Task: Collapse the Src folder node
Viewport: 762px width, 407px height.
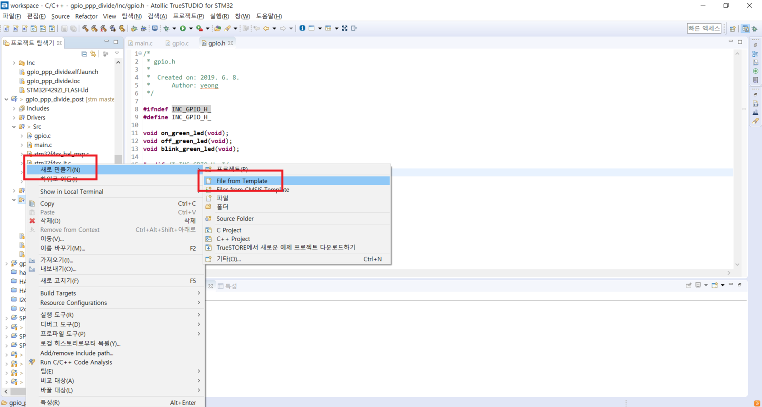Action: pos(14,127)
